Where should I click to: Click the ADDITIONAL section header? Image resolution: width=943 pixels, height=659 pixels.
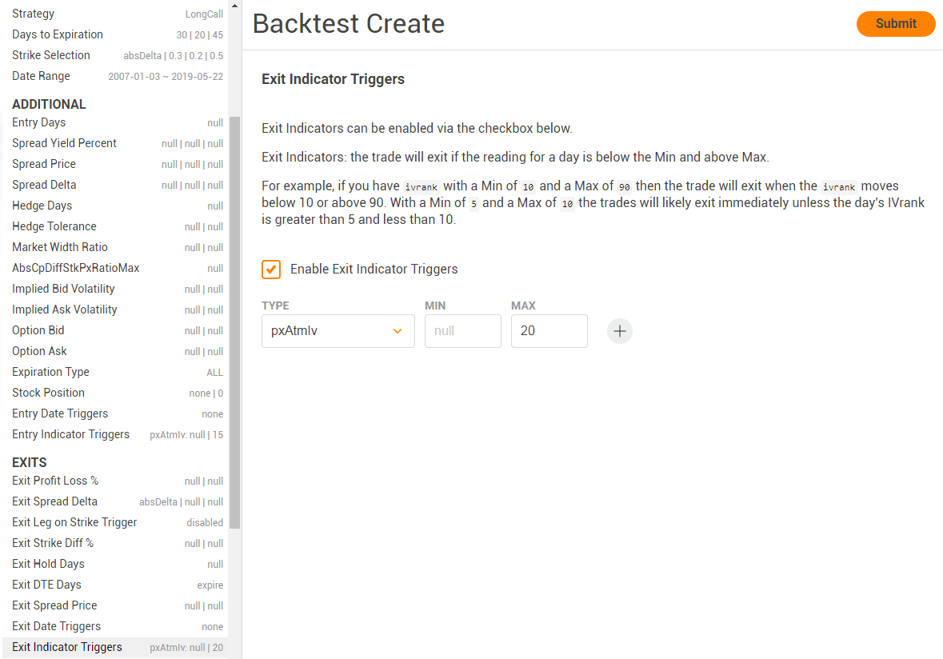tap(49, 105)
